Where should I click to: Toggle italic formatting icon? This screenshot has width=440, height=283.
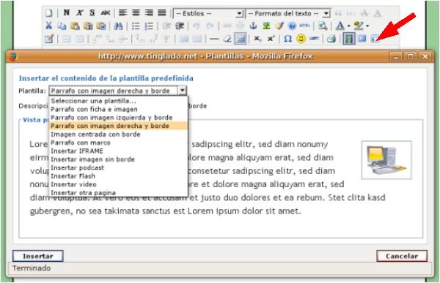coord(80,13)
